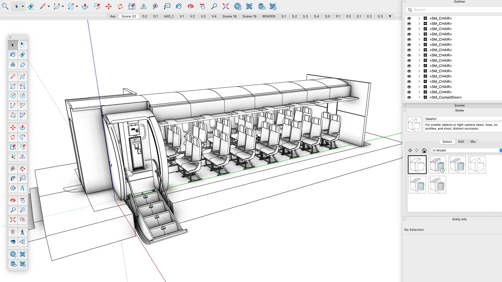Image resolution: width=502 pixels, height=282 pixels.
Task: Open the Arc tool variants dropdown
Action: coord(63,6)
